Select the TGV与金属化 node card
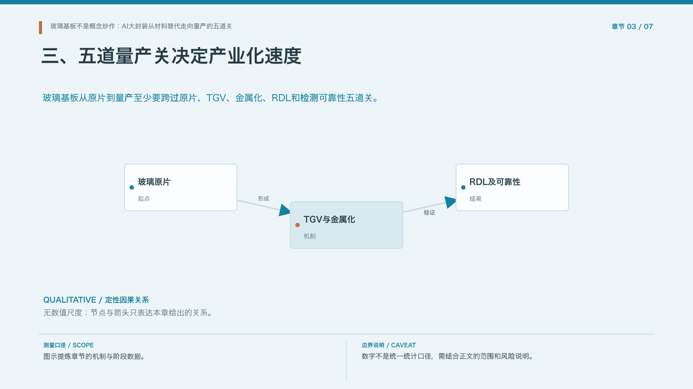Screen dimensions: 693x389 click(346, 225)
